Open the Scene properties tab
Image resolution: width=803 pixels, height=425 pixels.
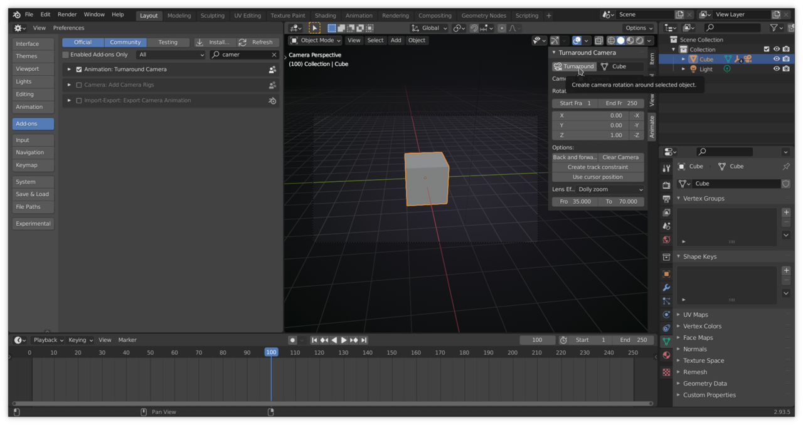[x=666, y=226]
